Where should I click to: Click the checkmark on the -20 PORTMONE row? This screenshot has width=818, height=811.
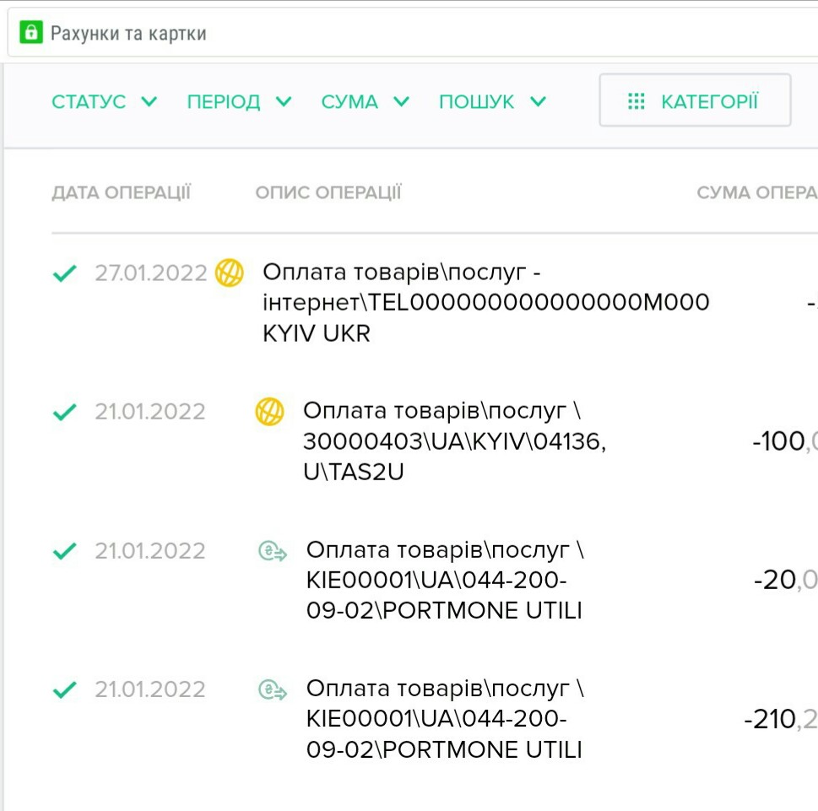[65, 551]
